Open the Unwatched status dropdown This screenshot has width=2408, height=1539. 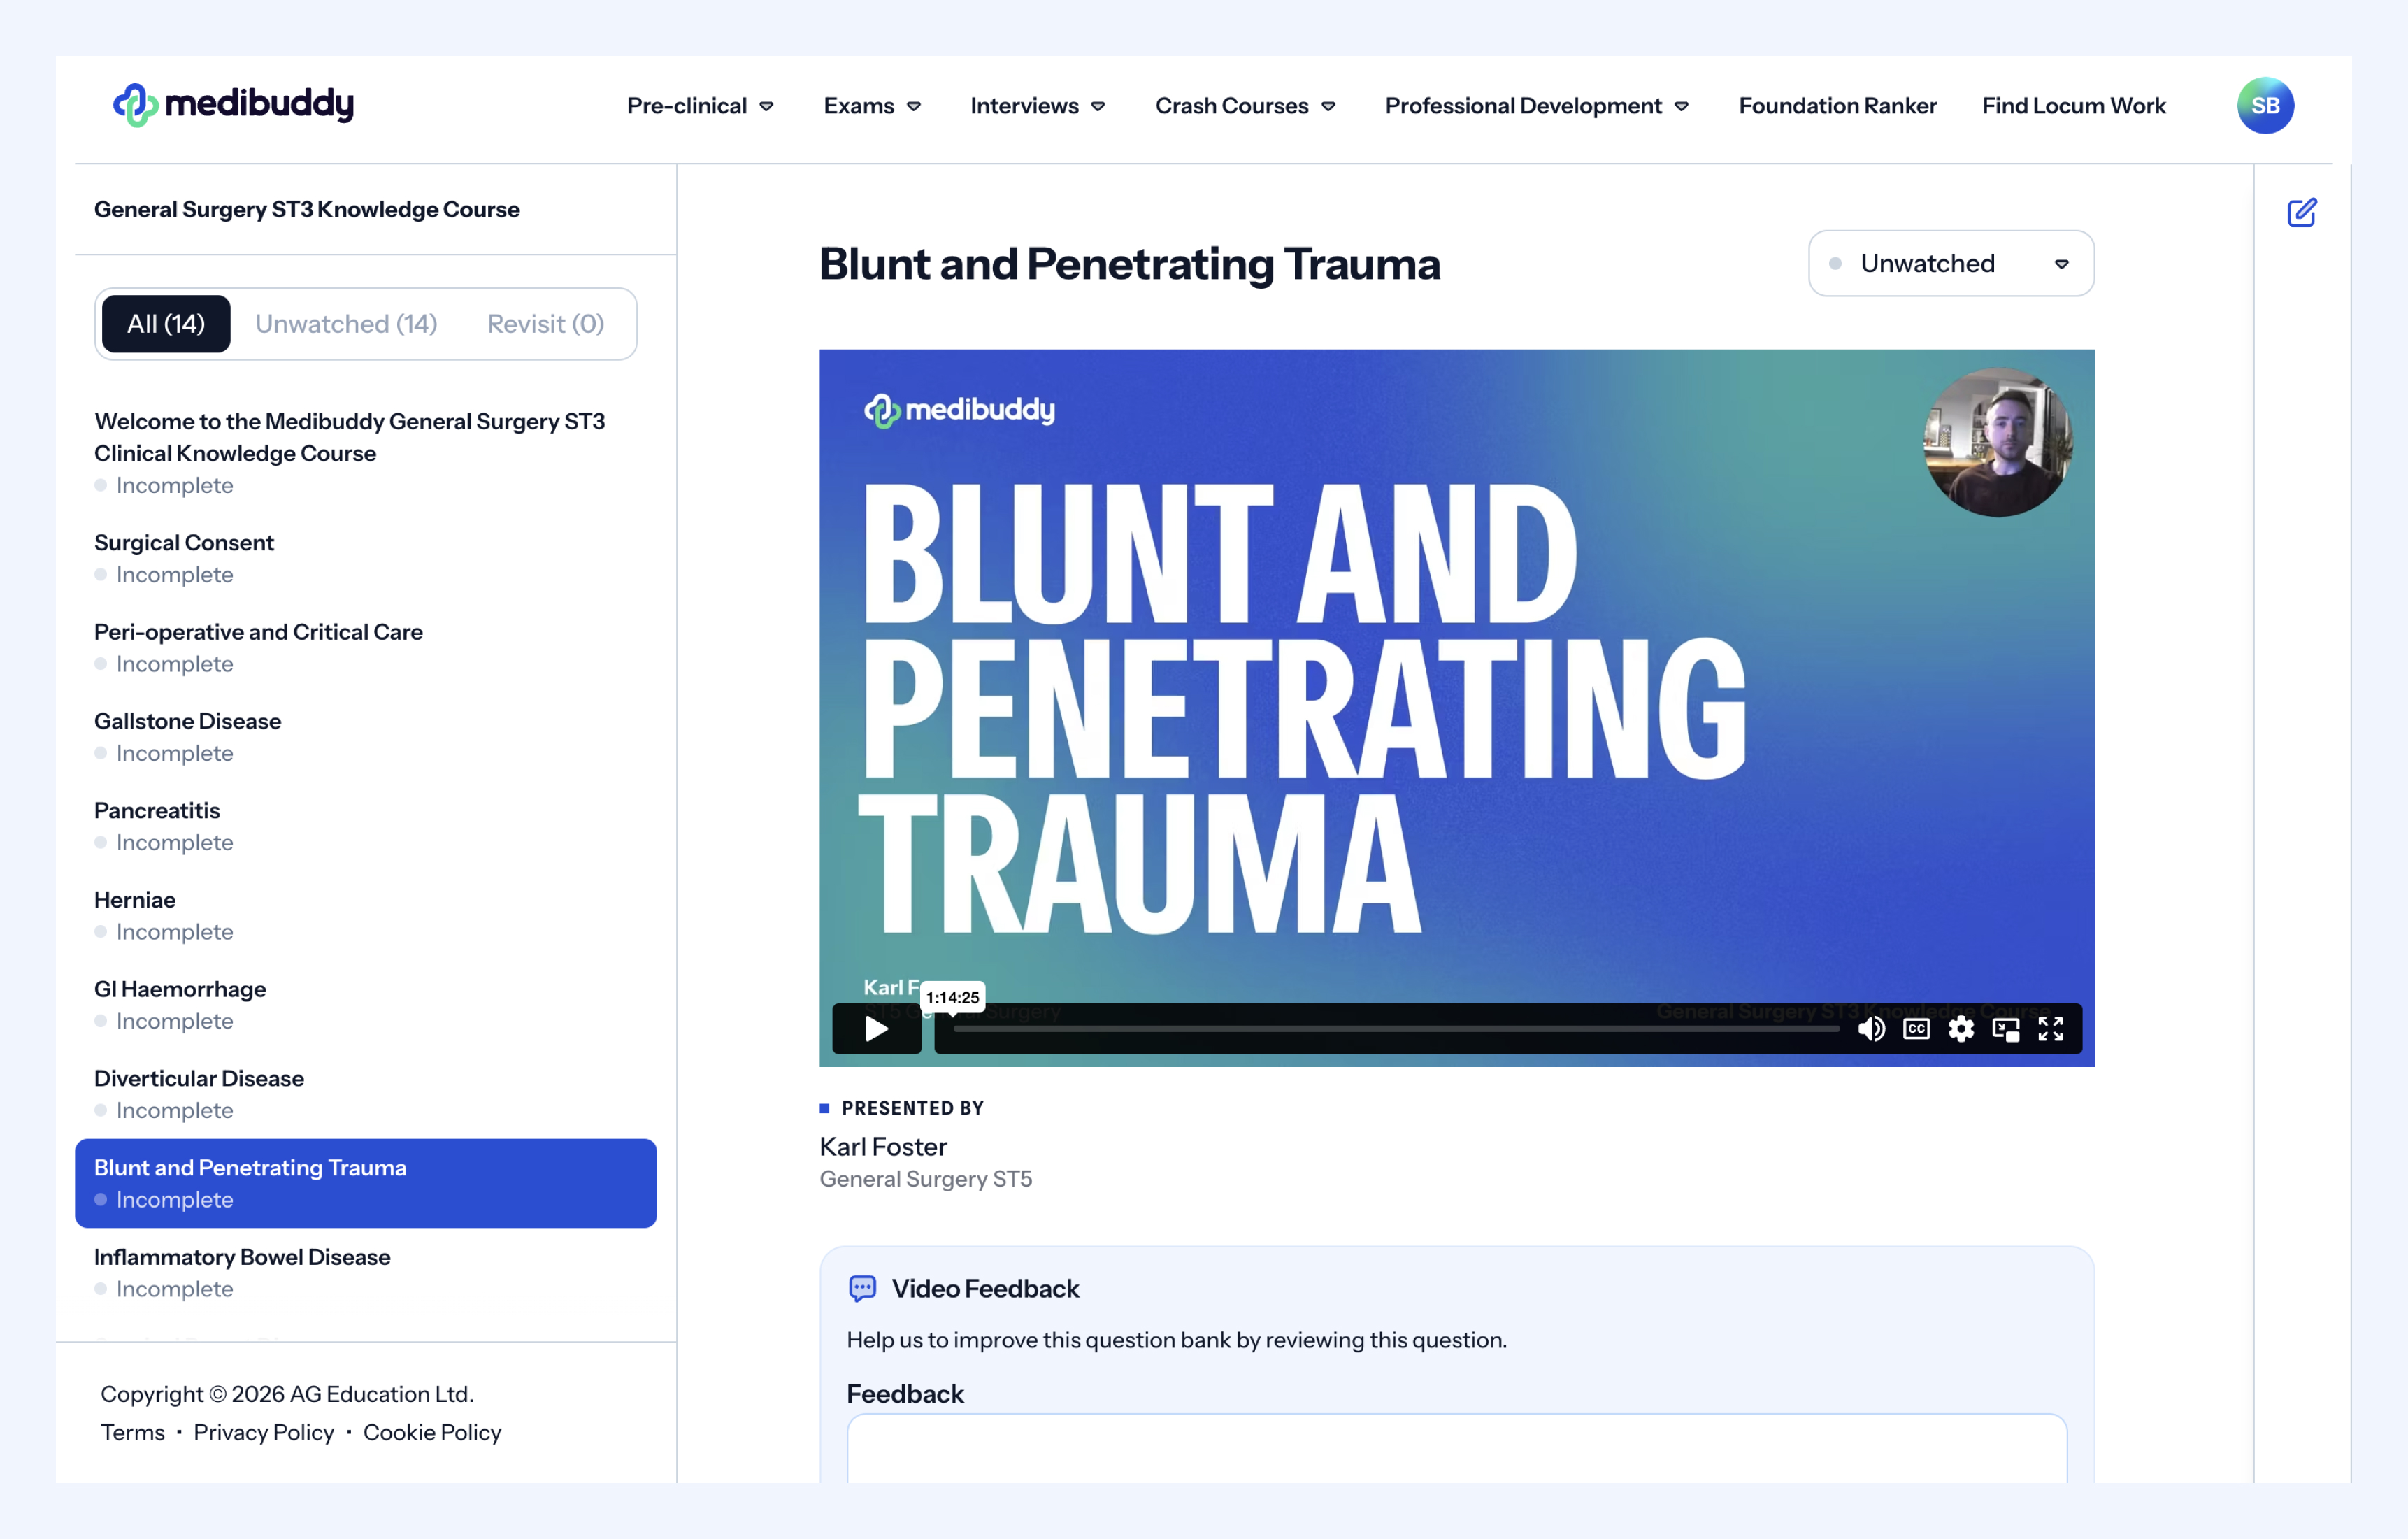(x=1950, y=263)
